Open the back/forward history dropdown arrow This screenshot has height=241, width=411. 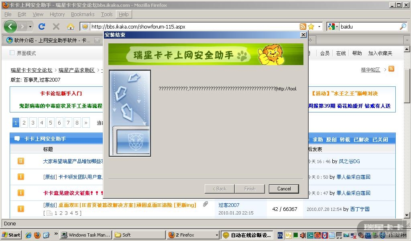point(30,27)
